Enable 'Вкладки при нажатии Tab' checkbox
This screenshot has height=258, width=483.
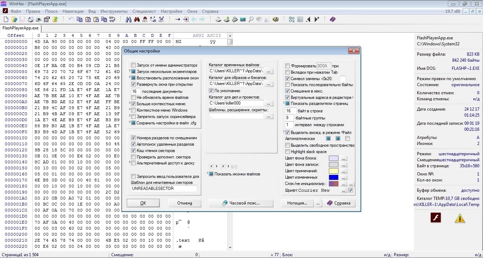(x=287, y=72)
